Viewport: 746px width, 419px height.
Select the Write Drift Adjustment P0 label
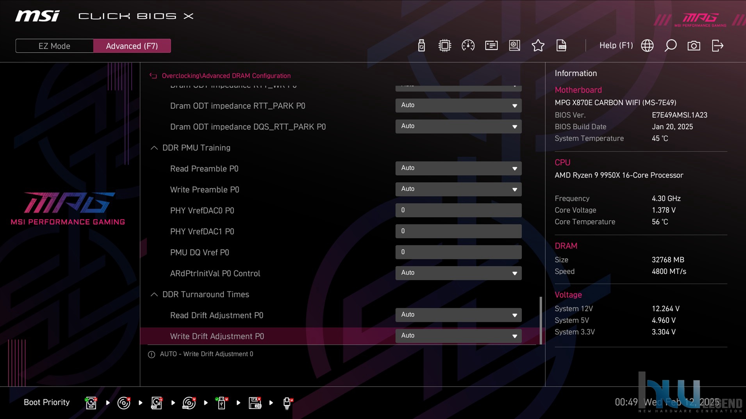tap(217, 336)
